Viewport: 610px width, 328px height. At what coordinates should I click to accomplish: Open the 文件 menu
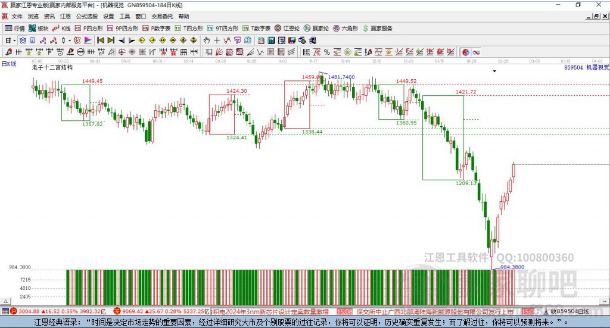[x=17, y=16]
